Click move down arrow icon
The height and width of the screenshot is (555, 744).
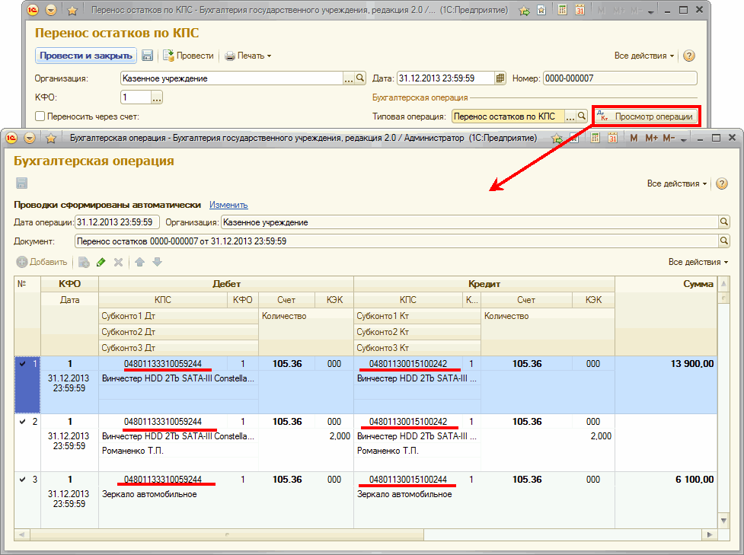click(x=157, y=262)
